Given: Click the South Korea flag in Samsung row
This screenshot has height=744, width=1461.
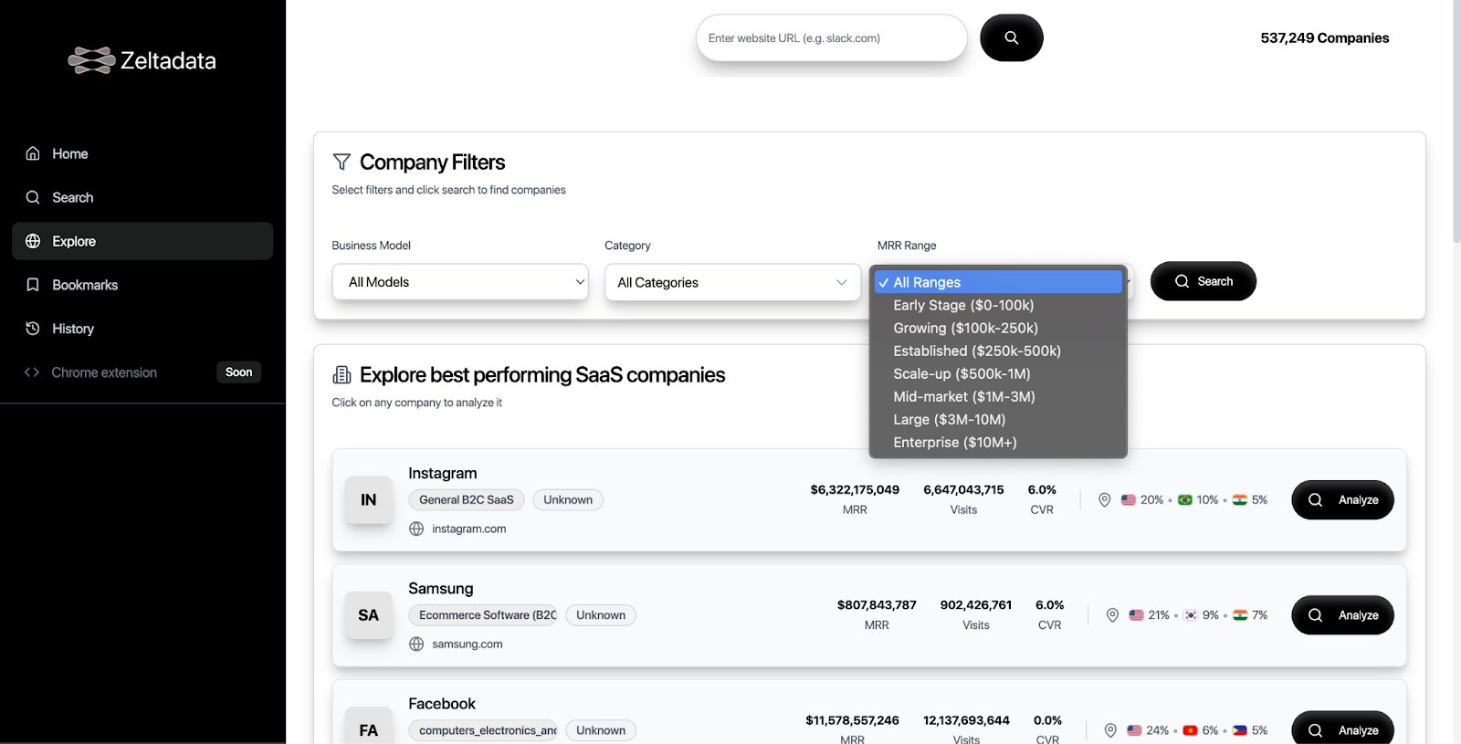Looking at the screenshot, I should pos(1191,615).
